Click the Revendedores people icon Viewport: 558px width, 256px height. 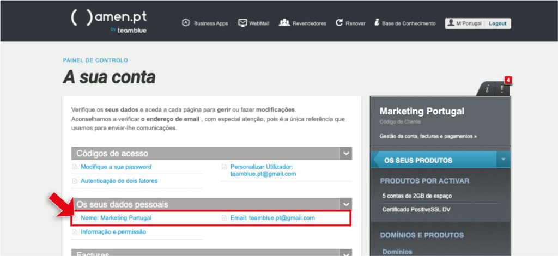(284, 23)
